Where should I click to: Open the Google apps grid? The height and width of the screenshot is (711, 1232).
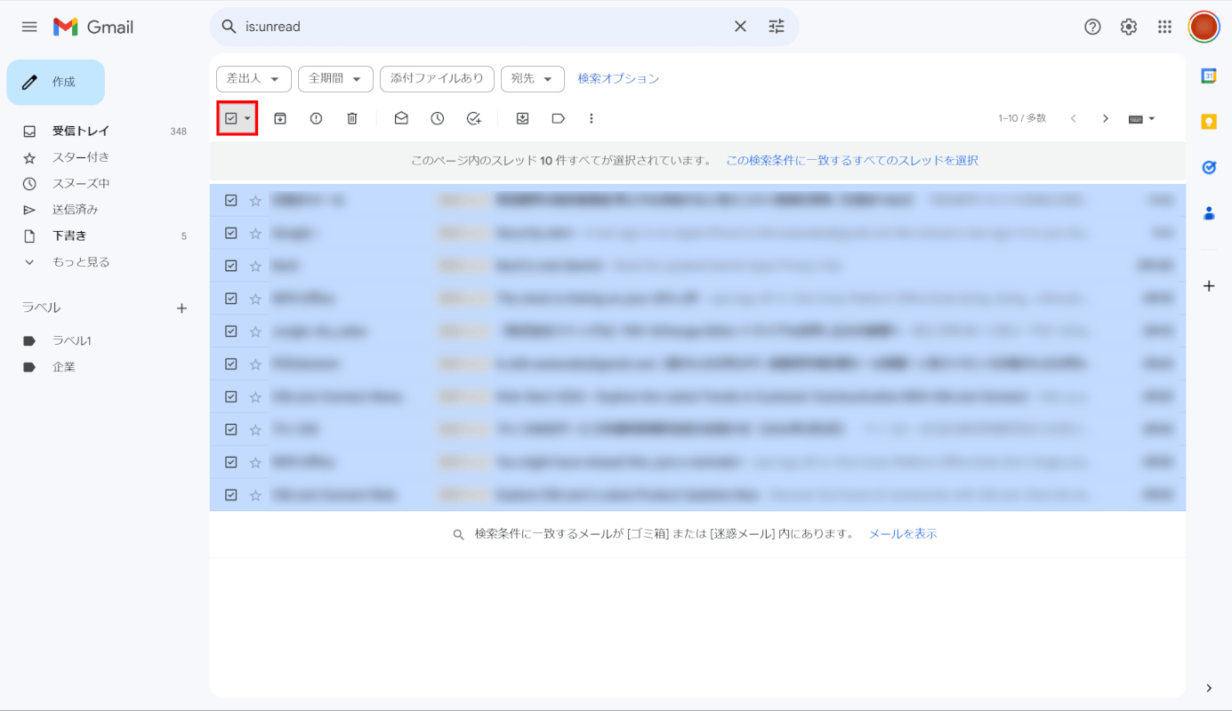(x=1164, y=27)
